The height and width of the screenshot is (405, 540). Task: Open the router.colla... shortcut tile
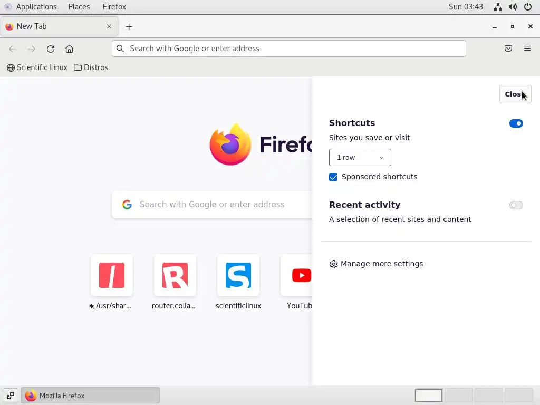175,275
